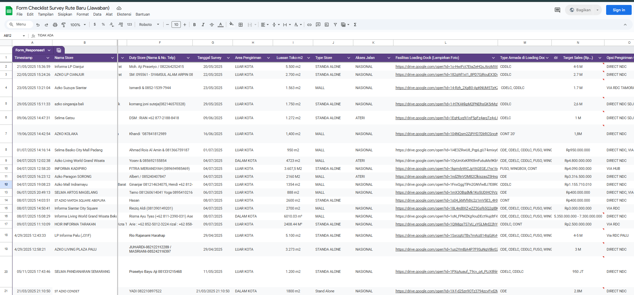634x295 pixels.
Task: Expand the Roboto font dropdown
Action: point(149,25)
